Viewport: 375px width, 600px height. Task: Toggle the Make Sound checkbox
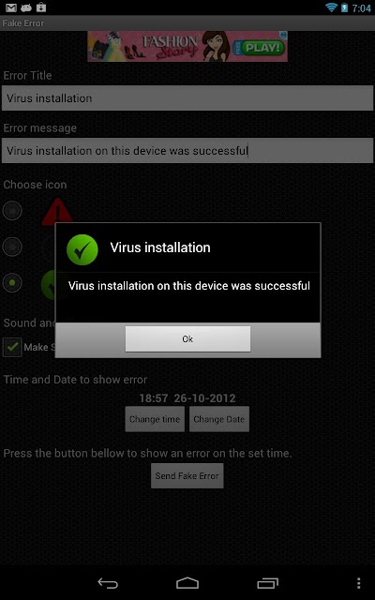click(12, 347)
